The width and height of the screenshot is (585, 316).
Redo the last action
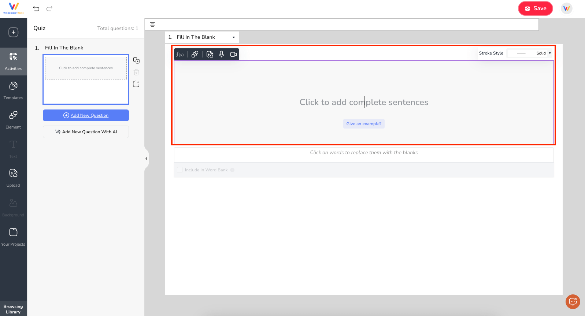49,8
